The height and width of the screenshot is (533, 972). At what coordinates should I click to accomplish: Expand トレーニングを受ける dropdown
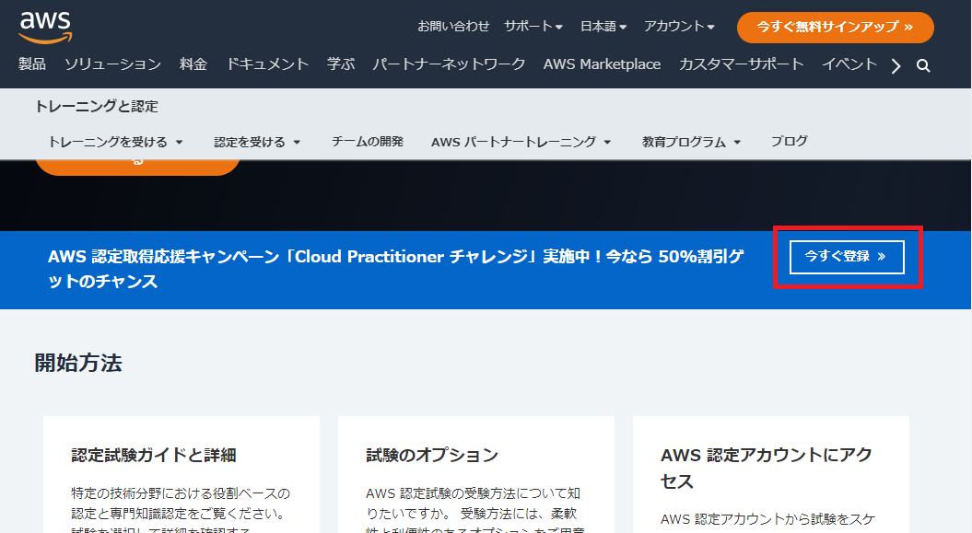tap(115, 142)
